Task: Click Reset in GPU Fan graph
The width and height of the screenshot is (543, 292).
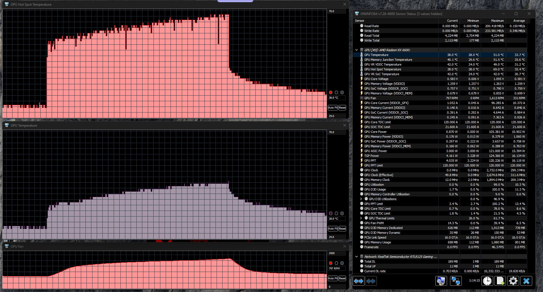Action: pyautogui.click(x=342, y=278)
